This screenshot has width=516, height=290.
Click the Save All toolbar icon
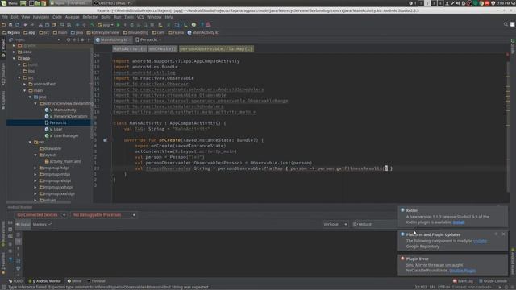pyautogui.click(x=10, y=25)
